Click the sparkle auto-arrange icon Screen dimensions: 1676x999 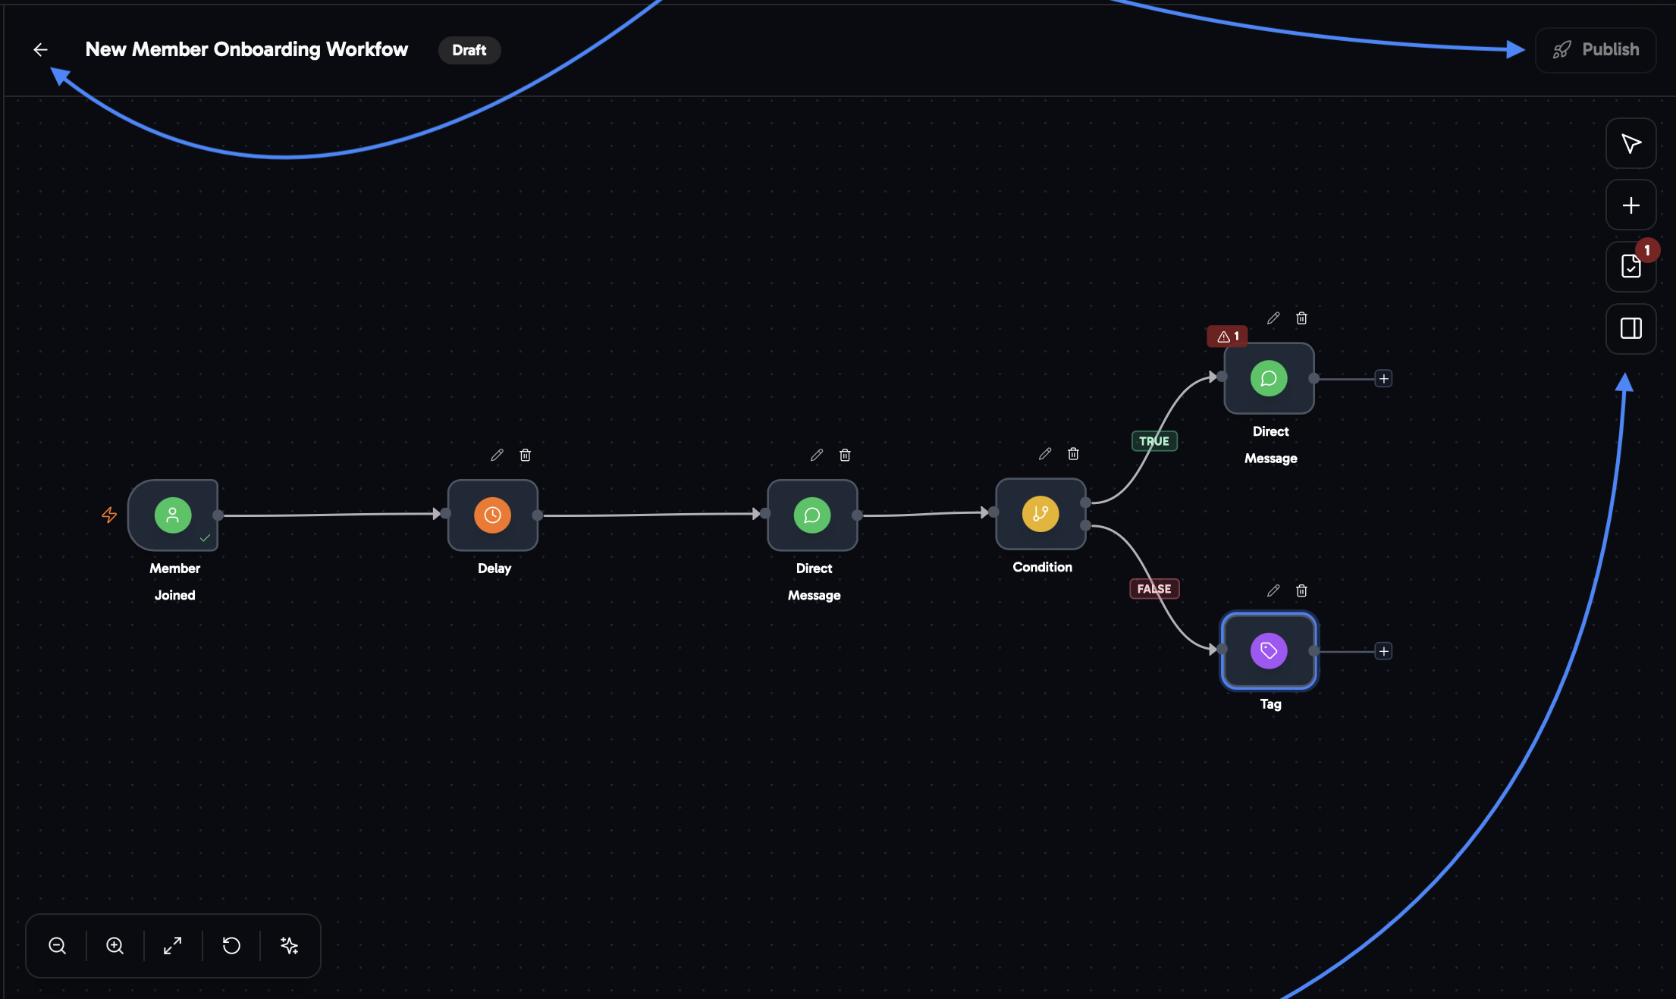[x=289, y=946]
